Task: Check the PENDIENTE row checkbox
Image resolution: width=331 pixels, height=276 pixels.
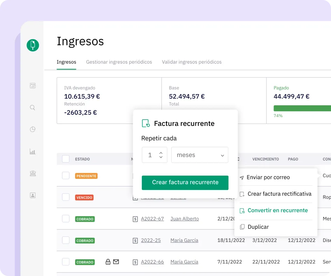Action: pyautogui.click(x=65, y=176)
